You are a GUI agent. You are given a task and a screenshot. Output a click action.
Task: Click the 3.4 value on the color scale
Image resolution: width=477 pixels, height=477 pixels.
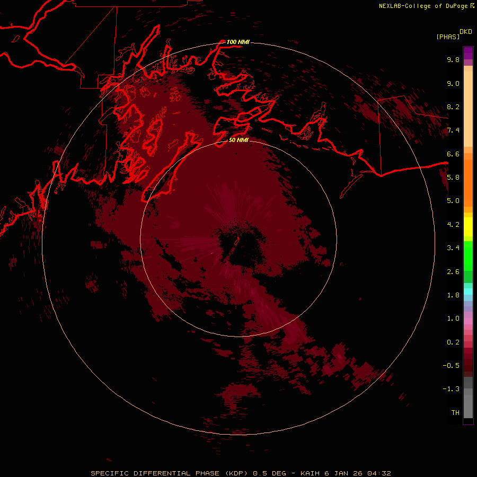pyautogui.click(x=453, y=248)
